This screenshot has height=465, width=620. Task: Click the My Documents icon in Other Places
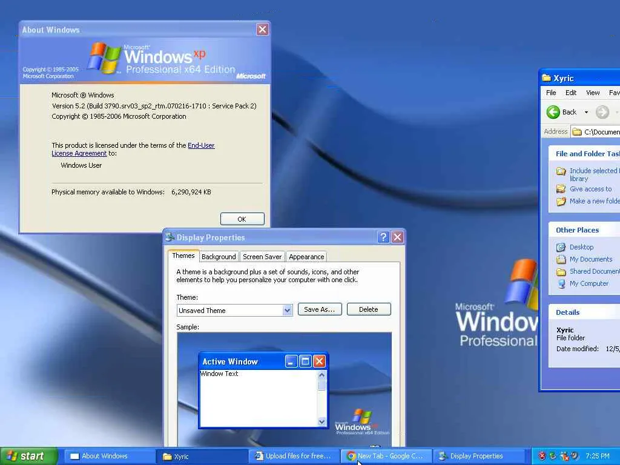coord(561,260)
